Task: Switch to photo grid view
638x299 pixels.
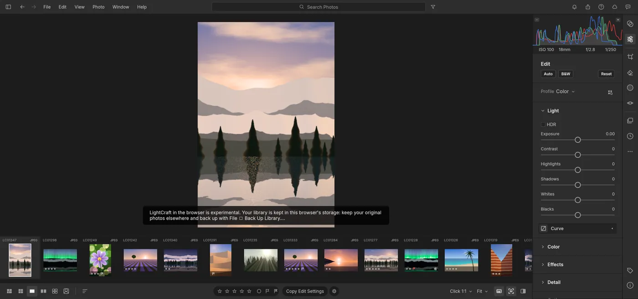Action: click(9, 291)
